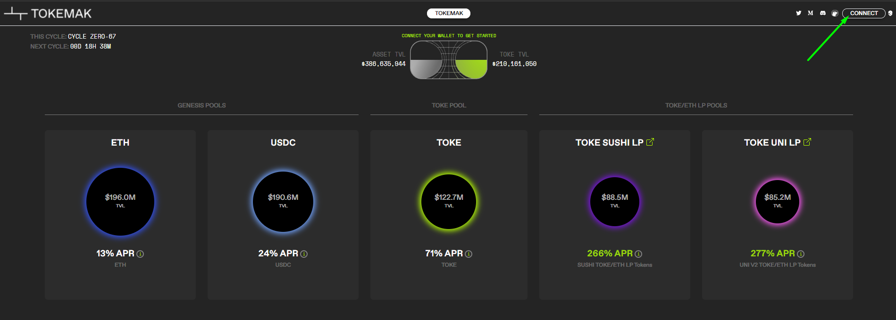The width and height of the screenshot is (896, 320).
Task: Click the TOKEMAK pill button in header
Action: click(449, 13)
